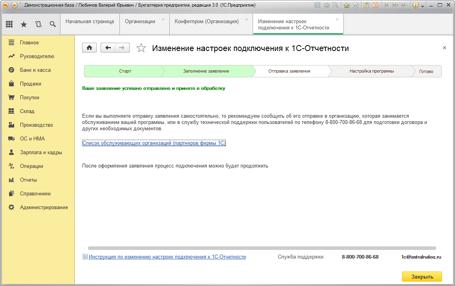Go to home page with house button
455x286 pixels.
[x=89, y=48]
